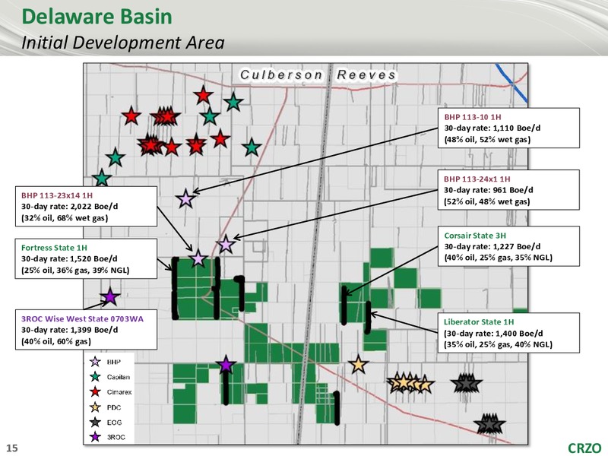Click the 'EOG' legend label
Screen dimensions: 608x456
(x=114, y=423)
